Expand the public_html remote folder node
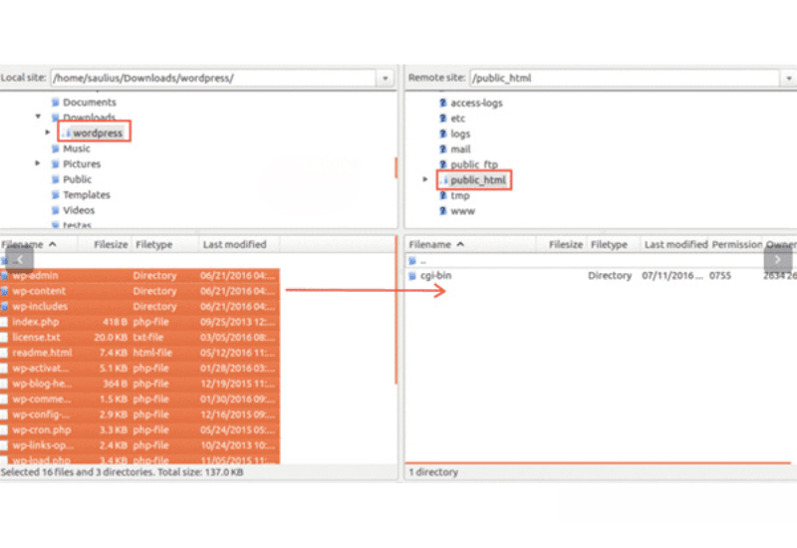Image resolution: width=797 pixels, height=548 pixels. point(425,179)
